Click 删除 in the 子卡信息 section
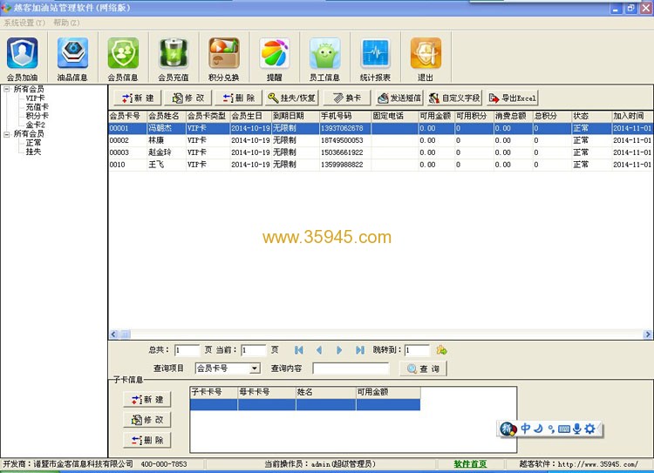The width and height of the screenshot is (654, 473). tap(147, 440)
